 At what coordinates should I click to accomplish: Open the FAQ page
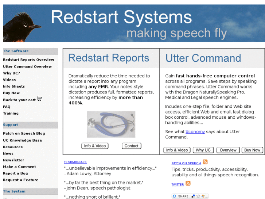(7, 107)
